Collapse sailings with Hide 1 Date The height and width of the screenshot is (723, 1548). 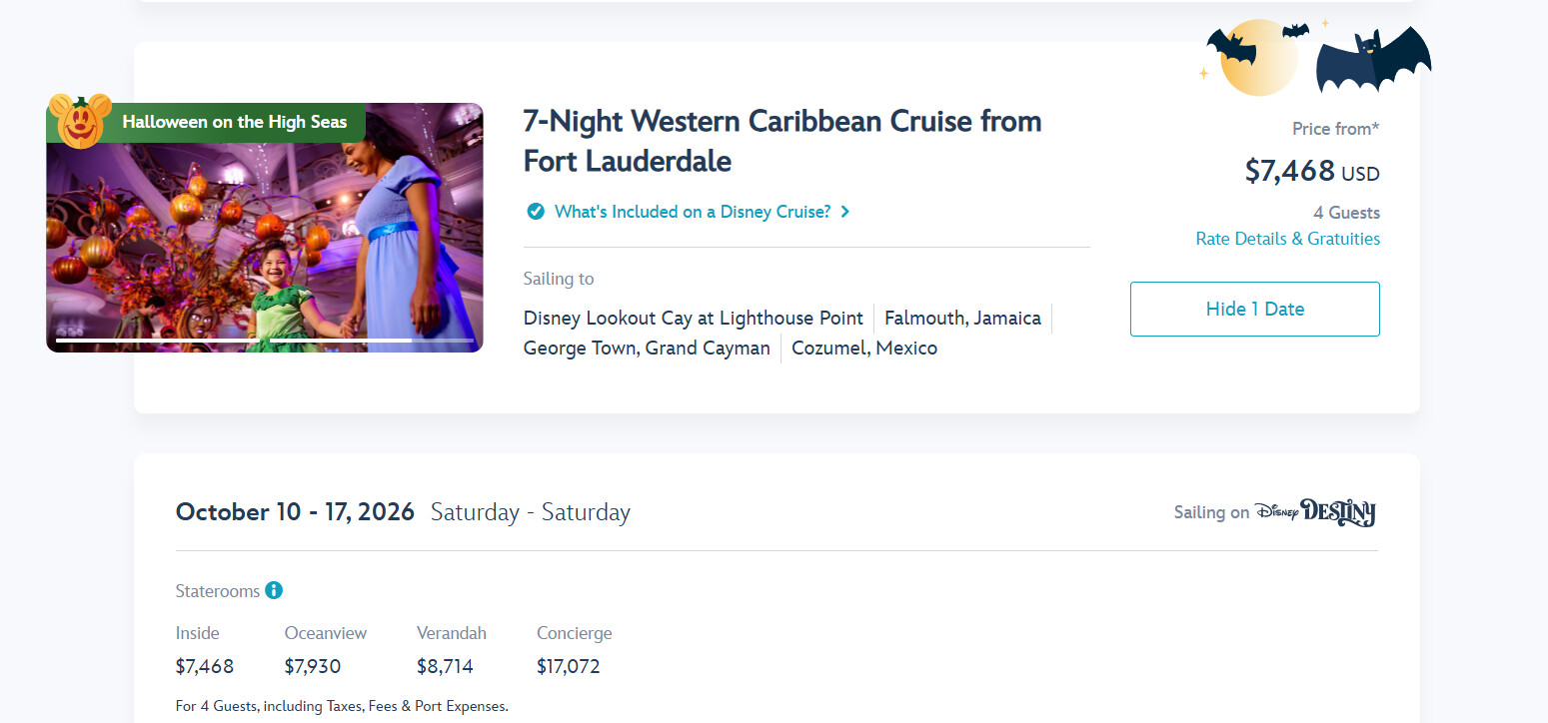(x=1254, y=309)
